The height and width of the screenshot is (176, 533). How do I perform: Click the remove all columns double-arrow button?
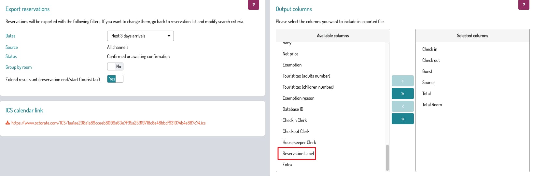point(402,119)
